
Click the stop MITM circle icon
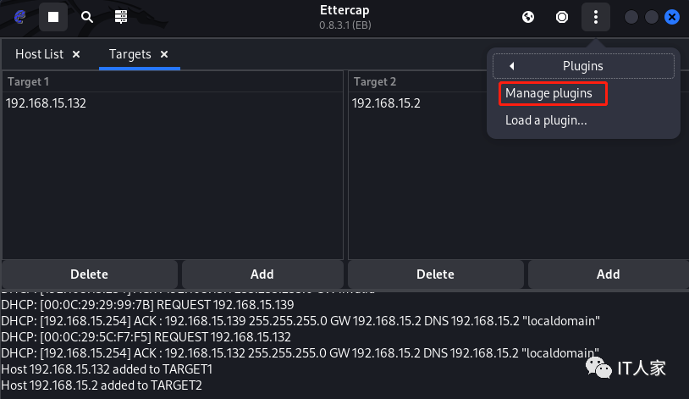562,17
